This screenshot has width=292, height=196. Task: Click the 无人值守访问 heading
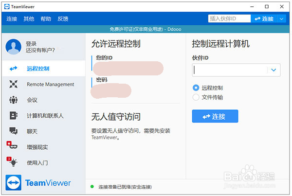coord(116,117)
